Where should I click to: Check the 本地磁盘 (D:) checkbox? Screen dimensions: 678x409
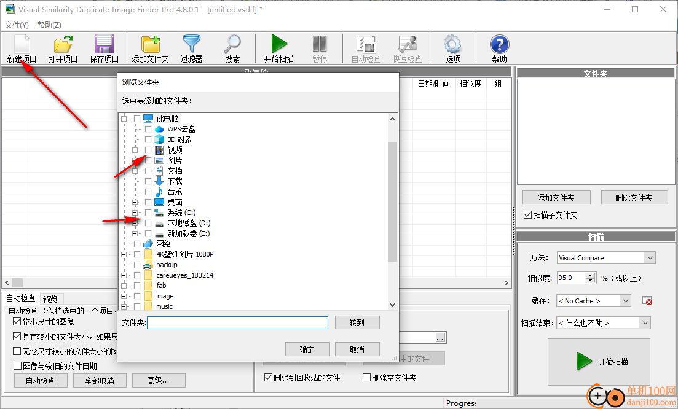point(148,223)
